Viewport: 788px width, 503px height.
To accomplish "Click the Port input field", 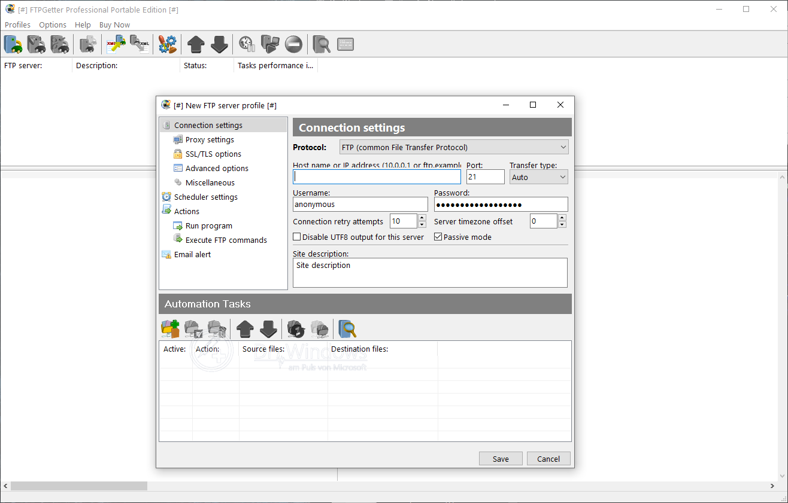I will tap(486, 176).
